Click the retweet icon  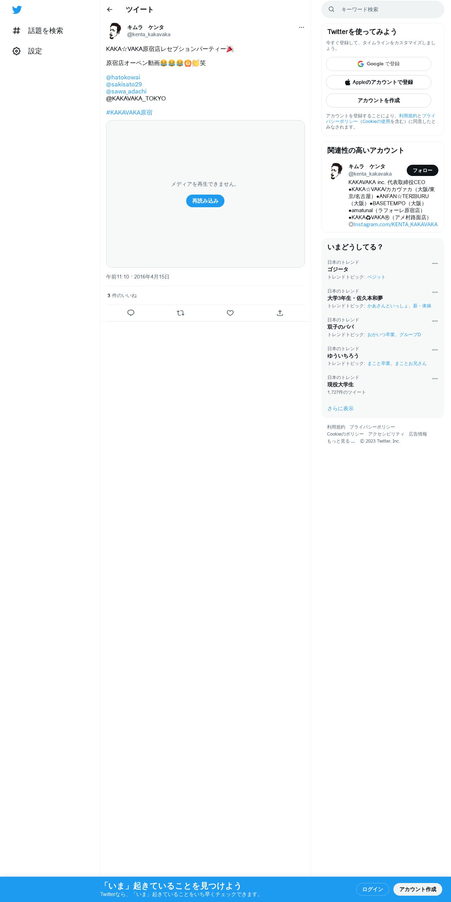click(181, 313)
